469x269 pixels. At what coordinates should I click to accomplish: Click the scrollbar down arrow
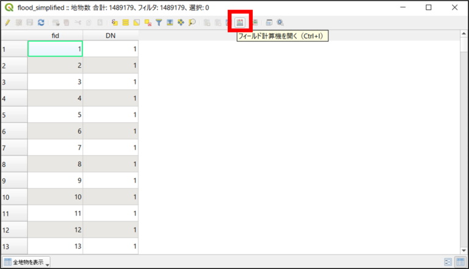click(464, 251)
